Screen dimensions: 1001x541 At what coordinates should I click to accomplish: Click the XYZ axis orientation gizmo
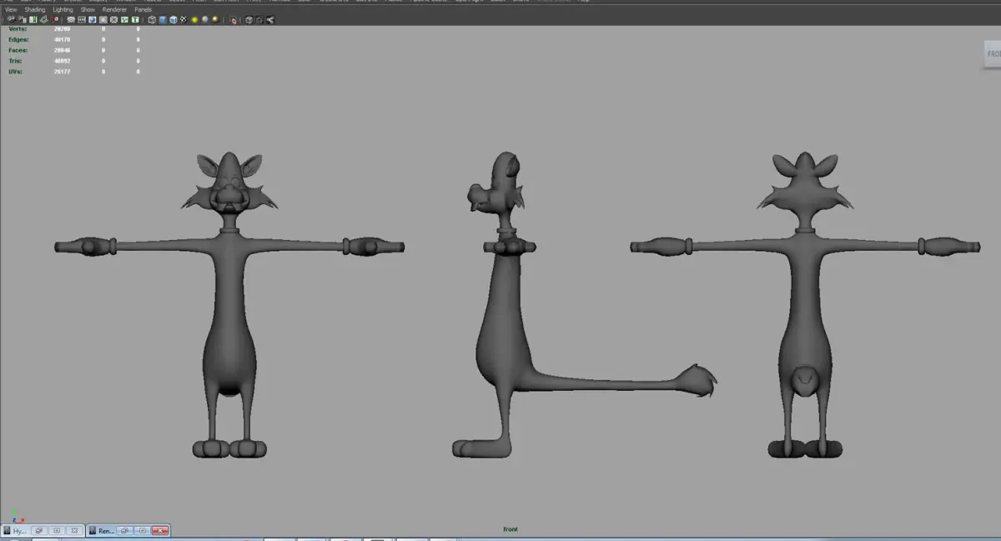(x=18, y=517)
